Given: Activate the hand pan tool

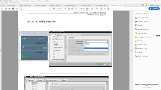Looking at the screenshot, I should tap(69, 8).
